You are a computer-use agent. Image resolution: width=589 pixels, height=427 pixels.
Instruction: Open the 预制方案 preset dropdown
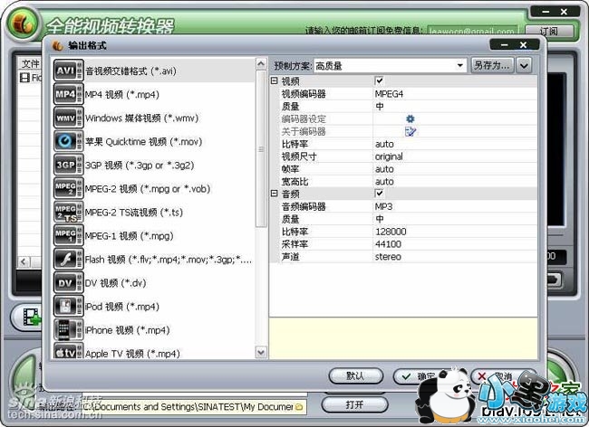(459, 66)
